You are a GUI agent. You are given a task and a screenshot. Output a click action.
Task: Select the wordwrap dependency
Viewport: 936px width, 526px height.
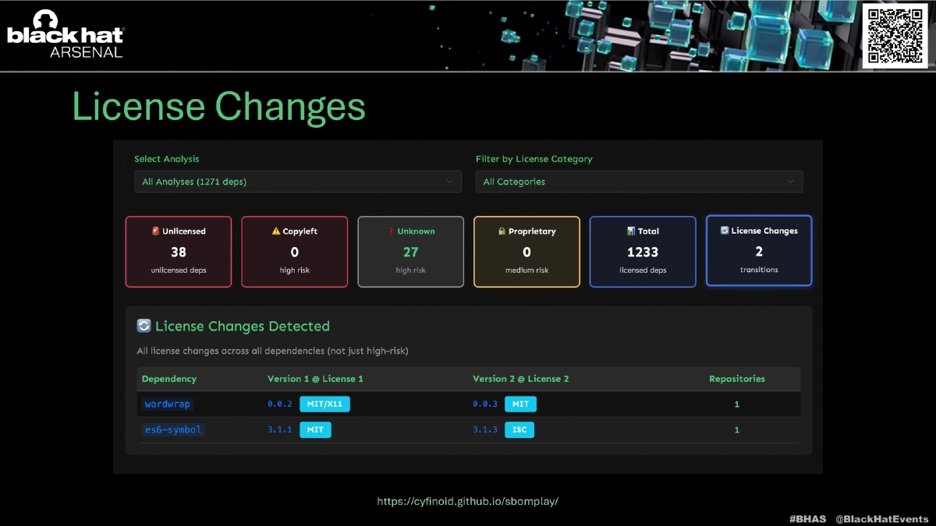click(x=167, y=404)
